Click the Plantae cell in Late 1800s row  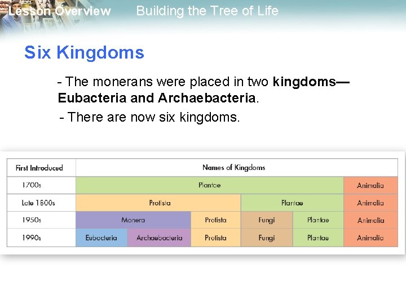coord(292,203)
